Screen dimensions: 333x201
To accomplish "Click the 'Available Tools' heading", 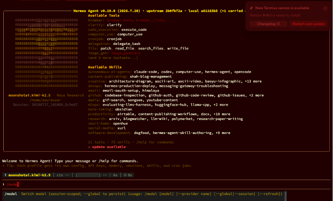I will (104, 15).
